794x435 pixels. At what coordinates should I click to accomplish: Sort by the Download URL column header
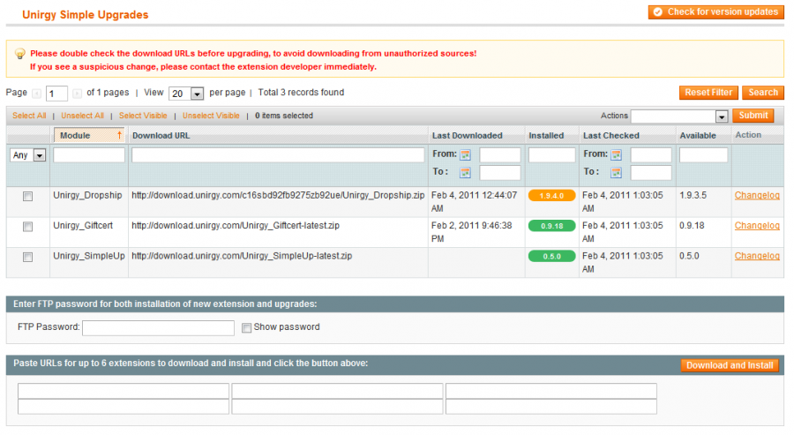coord(161,136)
